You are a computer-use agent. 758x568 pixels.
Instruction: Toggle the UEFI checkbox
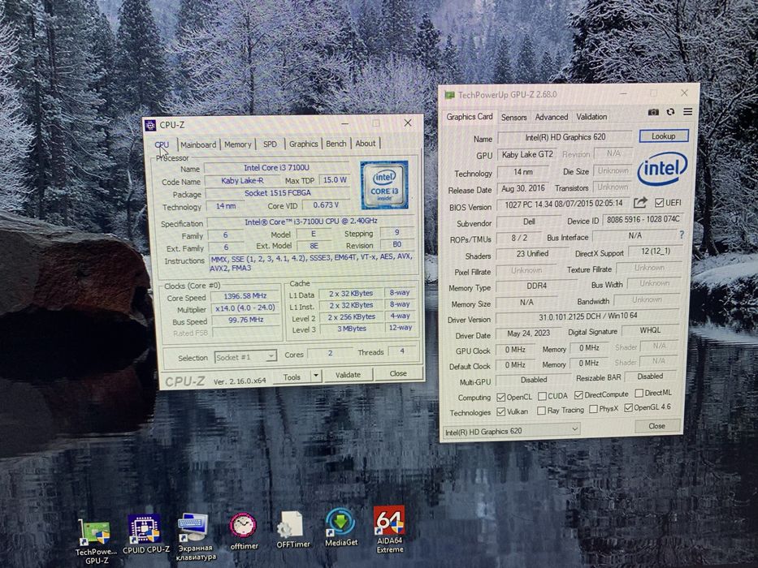(x=660, y=203)
